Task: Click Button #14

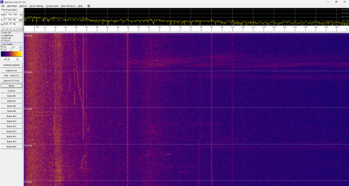Action: [x=11, y=136]
